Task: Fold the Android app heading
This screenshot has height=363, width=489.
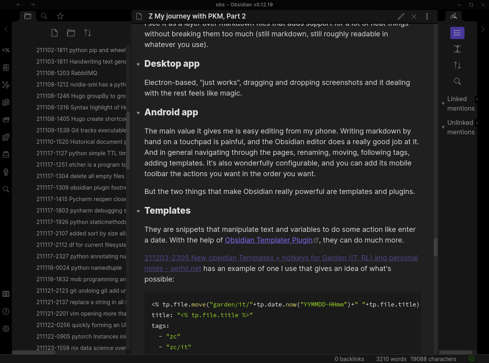Action: pos(138,113)
